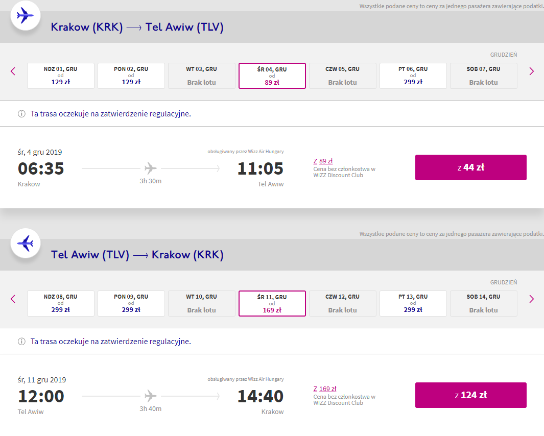Click the Z 169 zł regular price link
The height and width of the screenshot is (436, 544).
click(325, 389)
